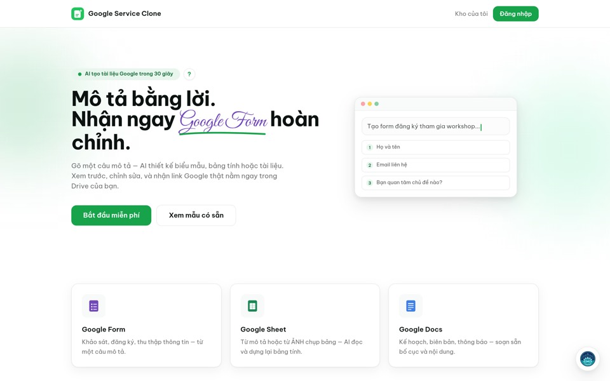Screen dimensions: 610x381
Task: Select the Bạn quan tâm chủ đề nào row
Action: 436,183
